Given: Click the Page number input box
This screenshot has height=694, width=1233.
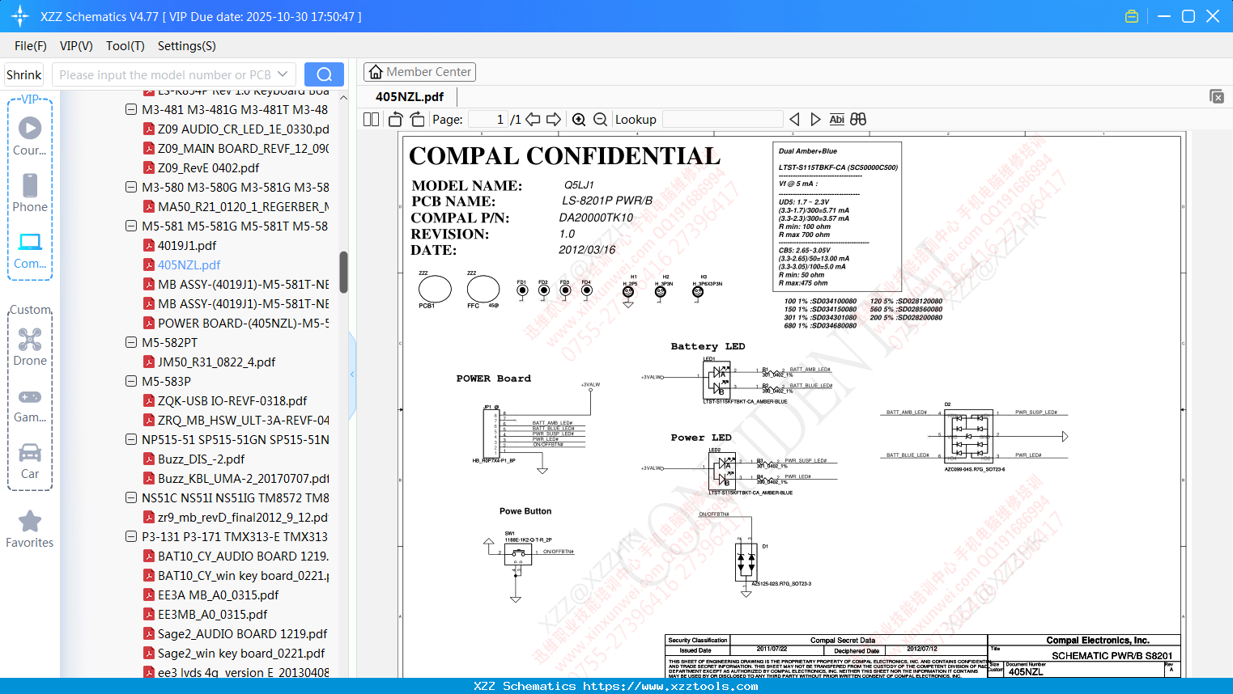Looking at the screenshot, I should click(488, 119).
